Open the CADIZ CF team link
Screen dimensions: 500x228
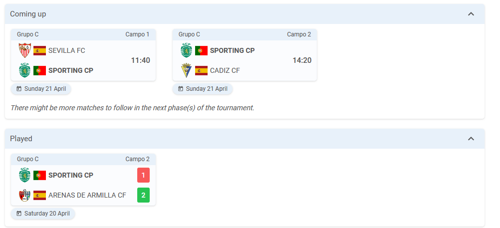click(225, 70)
